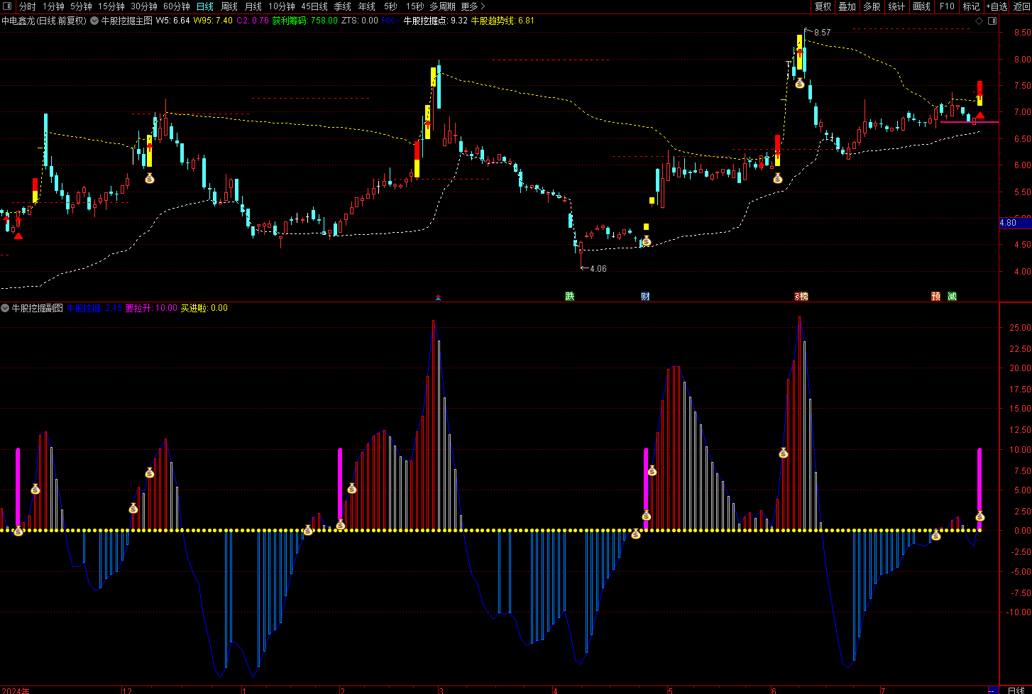Screen dimensions: 1032x694
Task: Click the 复权 button
Action: click(823, 6)
